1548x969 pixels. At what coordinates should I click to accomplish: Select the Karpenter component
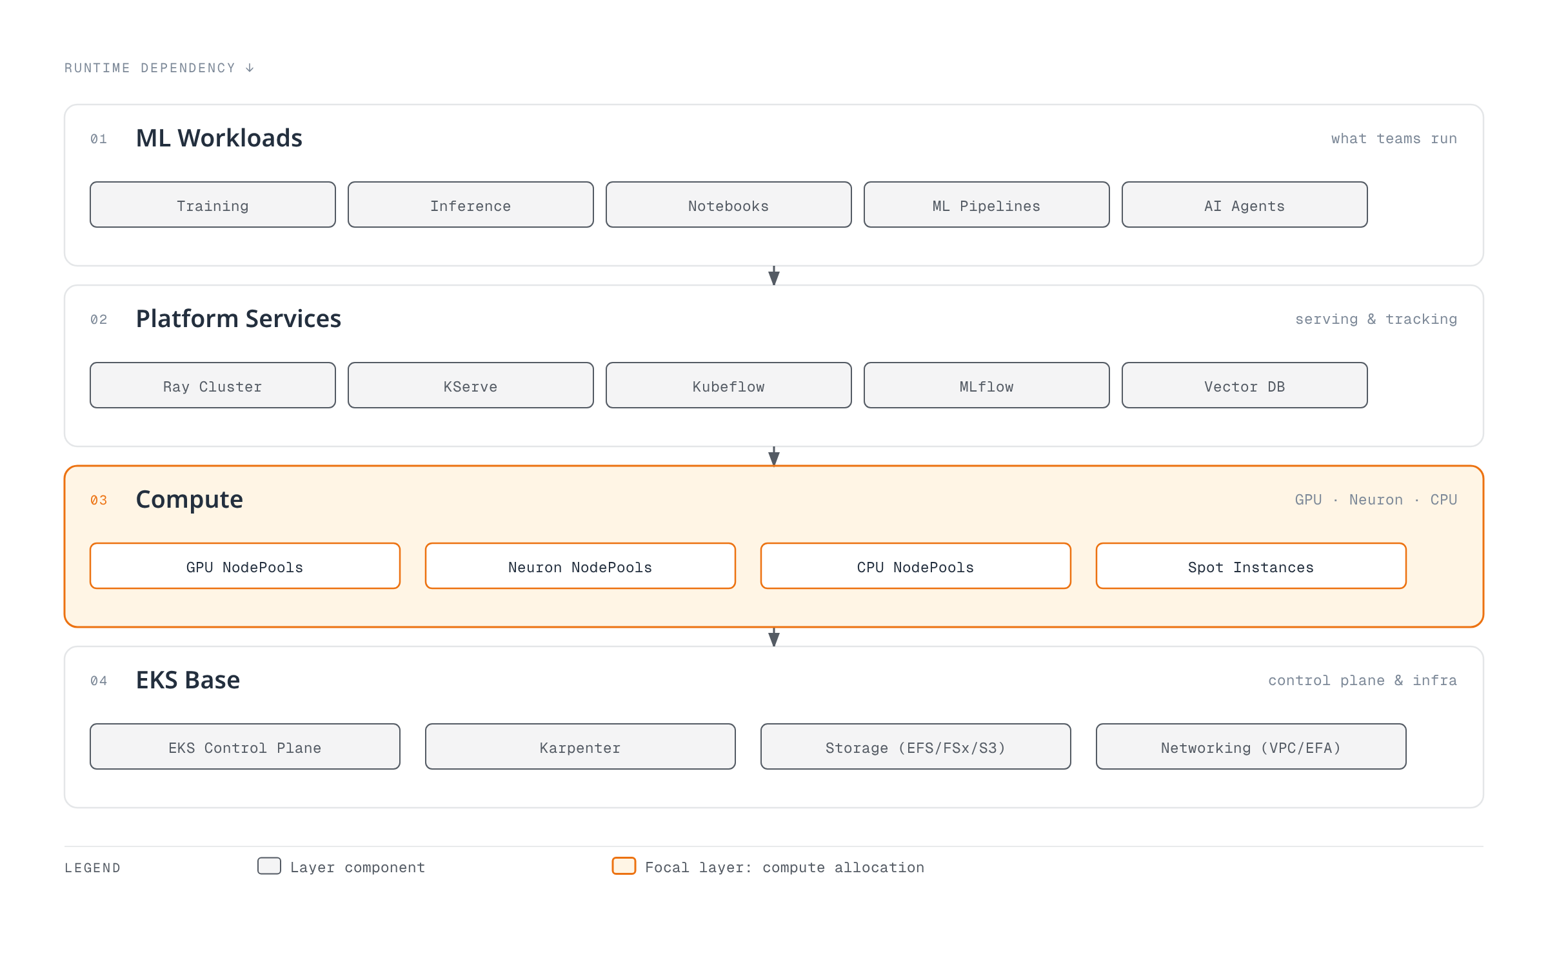click(580, 746)
